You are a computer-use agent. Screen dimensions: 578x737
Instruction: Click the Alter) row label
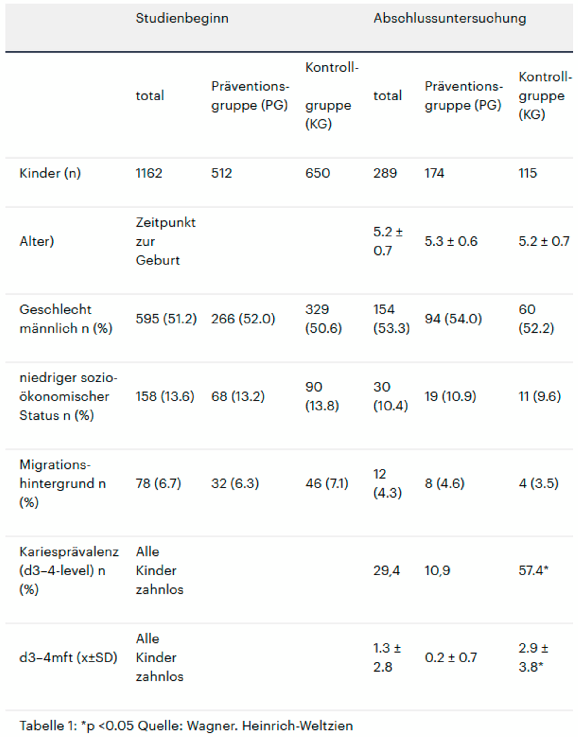pyautogui.click(x=37, y=241)
